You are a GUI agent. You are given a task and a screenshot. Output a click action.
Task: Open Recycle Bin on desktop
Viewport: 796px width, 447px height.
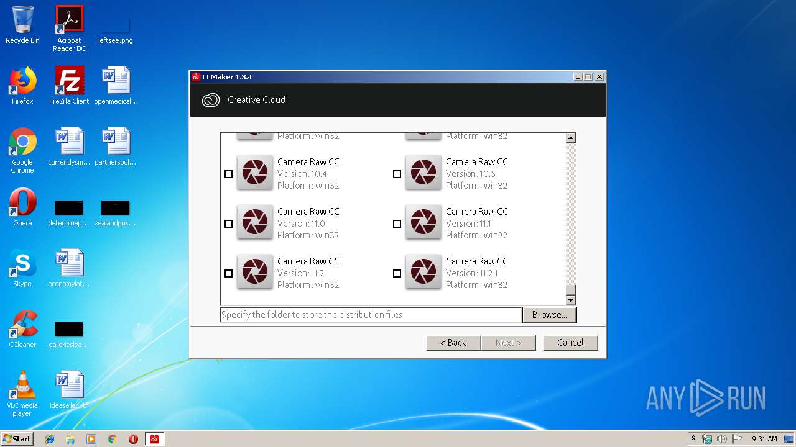tap(22, 25)
